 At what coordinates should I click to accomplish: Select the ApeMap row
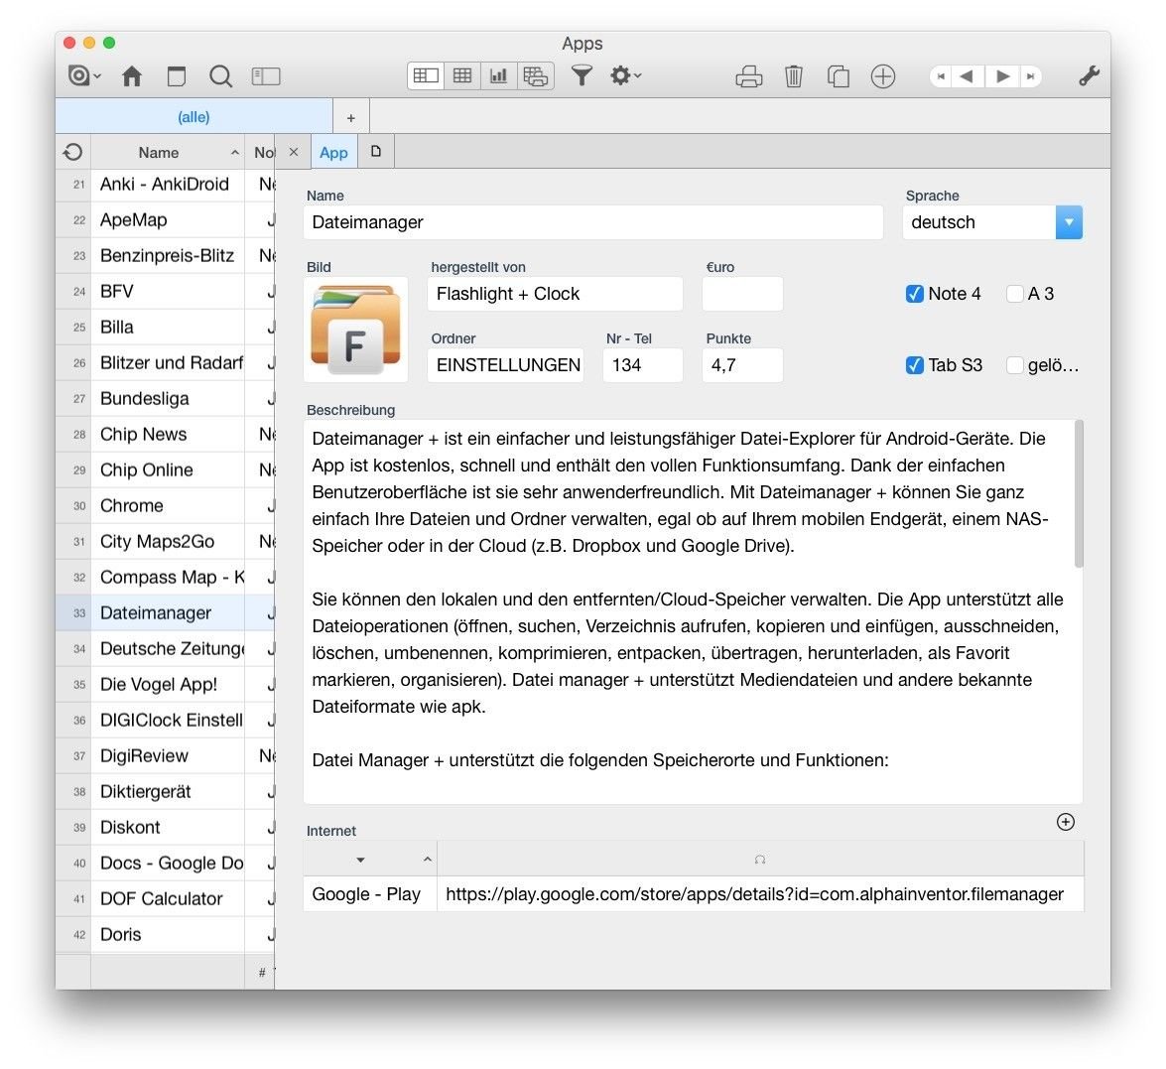pos(165,220)
